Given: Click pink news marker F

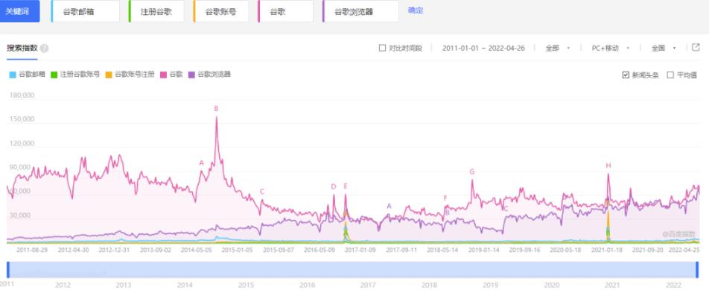Looking at the screenshot, I should (x=445, y=198).
